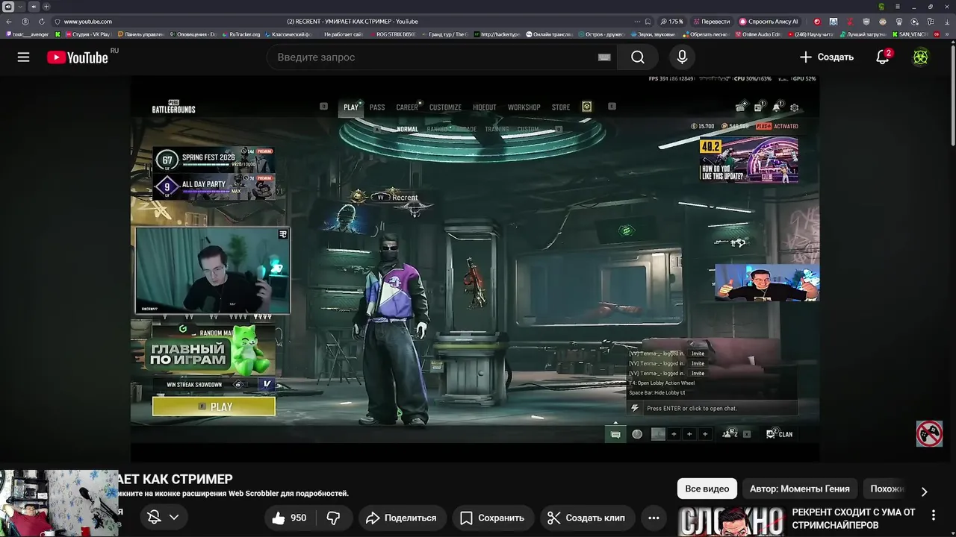
Task: Open options for РЕКРЕНТ СХОДИТ С УМА video
Action: click(x=933, y=515)
